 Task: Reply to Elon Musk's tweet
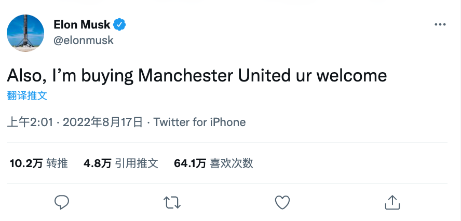click(x=62, y=202)
